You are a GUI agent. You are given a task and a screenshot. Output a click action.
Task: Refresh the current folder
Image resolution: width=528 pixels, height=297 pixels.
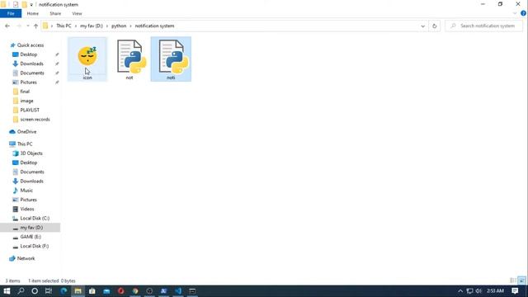(x=435, y=26)
